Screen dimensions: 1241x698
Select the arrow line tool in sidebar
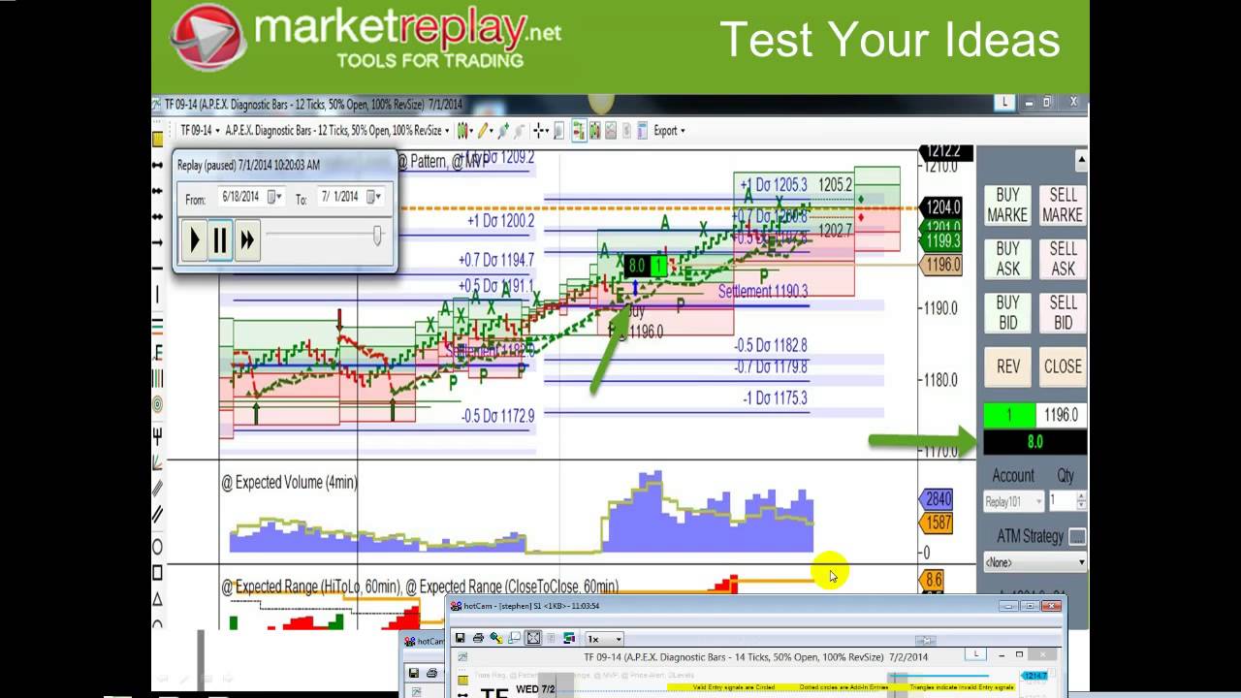point(158,242)
